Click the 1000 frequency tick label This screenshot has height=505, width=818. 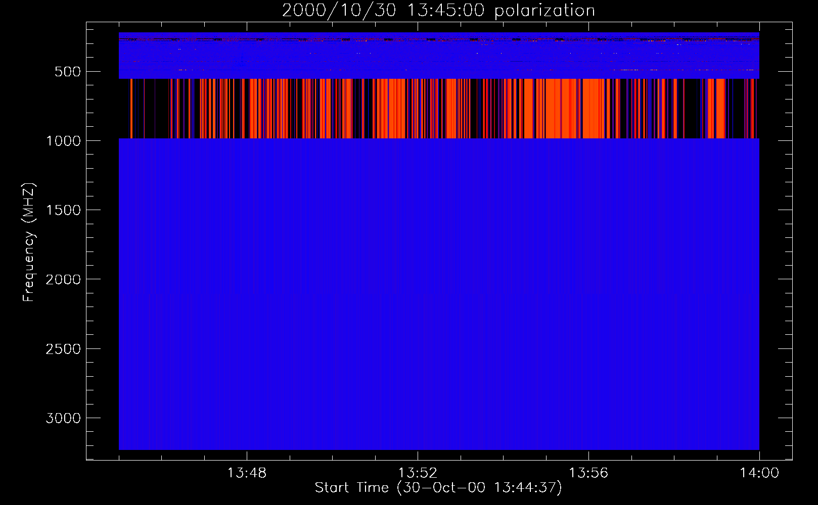coord(63,141)
